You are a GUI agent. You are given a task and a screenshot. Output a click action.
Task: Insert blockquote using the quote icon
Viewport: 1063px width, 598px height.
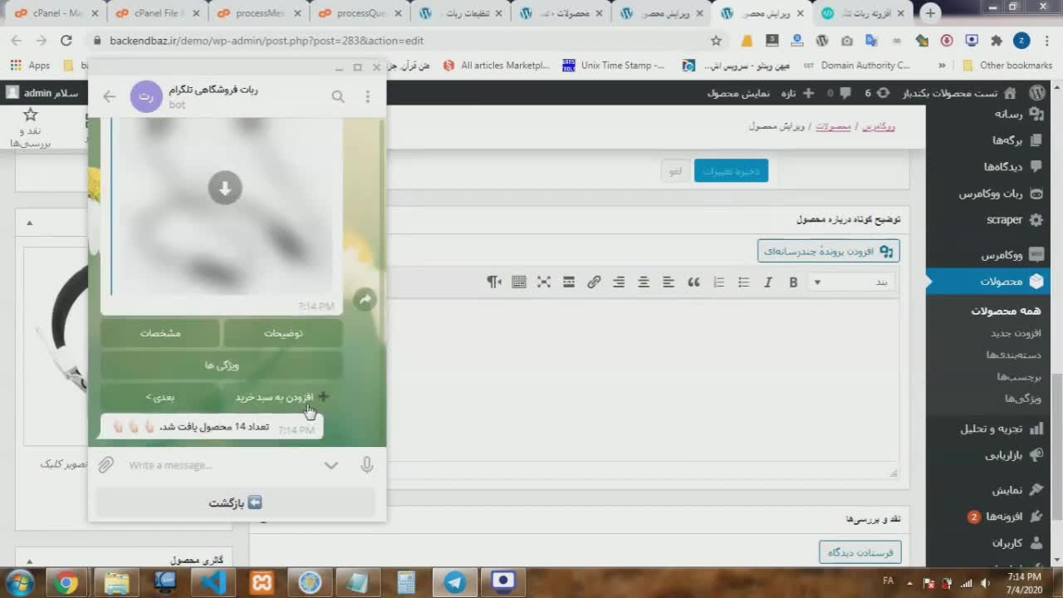coord(693,282)
